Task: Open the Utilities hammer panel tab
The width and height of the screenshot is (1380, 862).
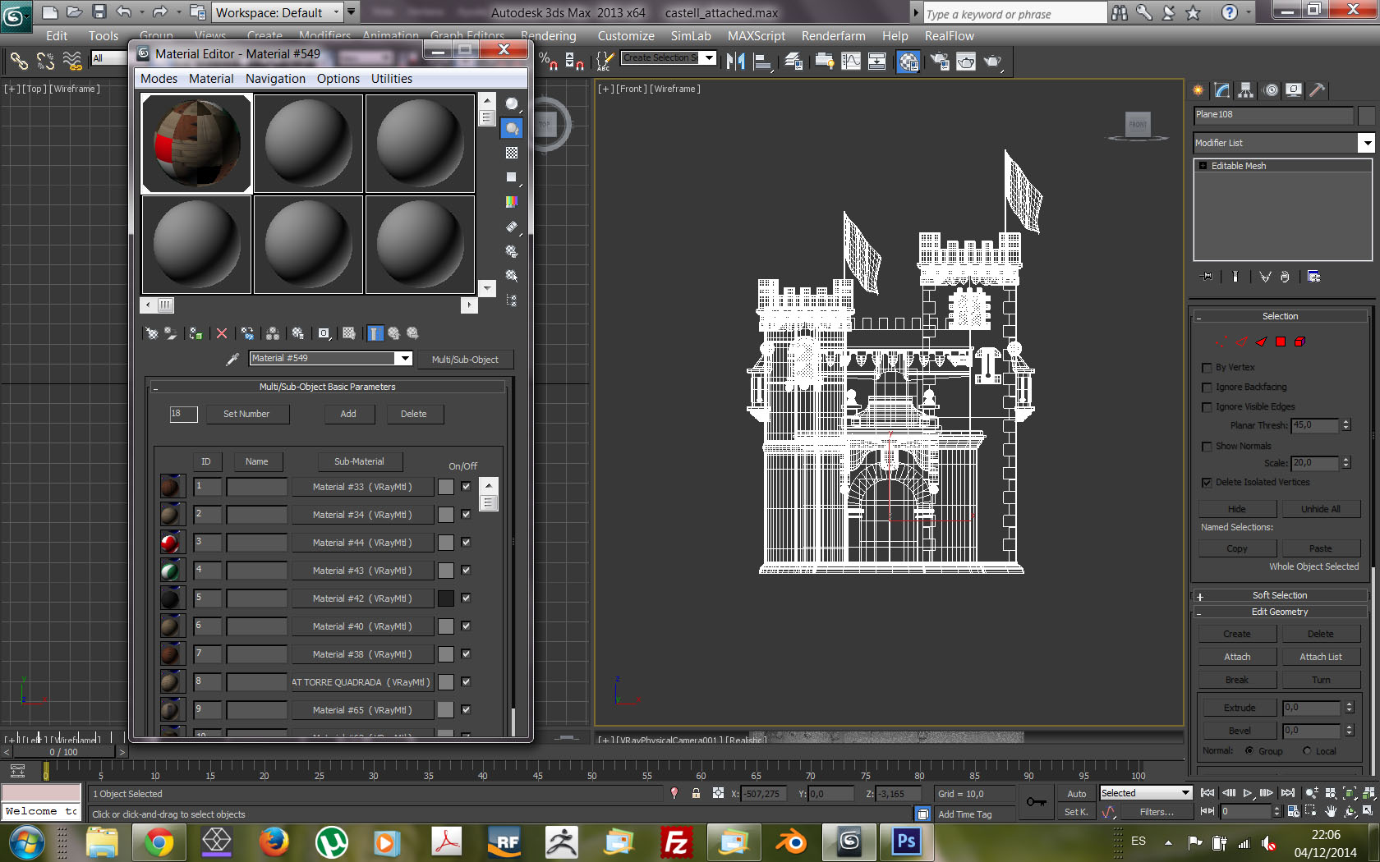Action: tap(1317, 90)
